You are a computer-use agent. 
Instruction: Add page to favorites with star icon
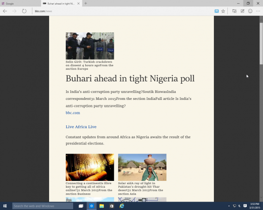[x=223, y=11]
